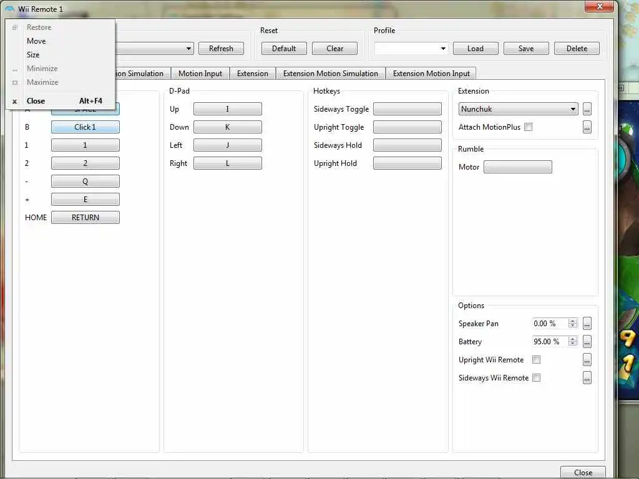Open Sideways Wii Remote settings button
The width and height of the screenshot is (639, 479).
click(x=587, y=378)
